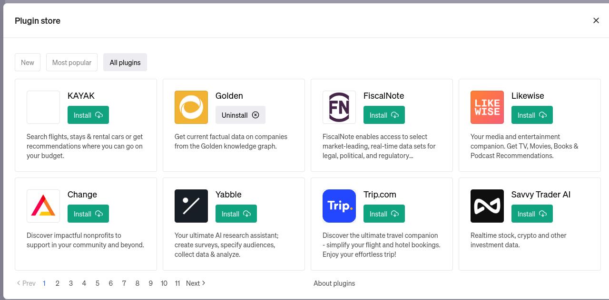Click the Golden plugin logo icon
The width and height of the screenshot is (609, 300).
tap(191, 107)
